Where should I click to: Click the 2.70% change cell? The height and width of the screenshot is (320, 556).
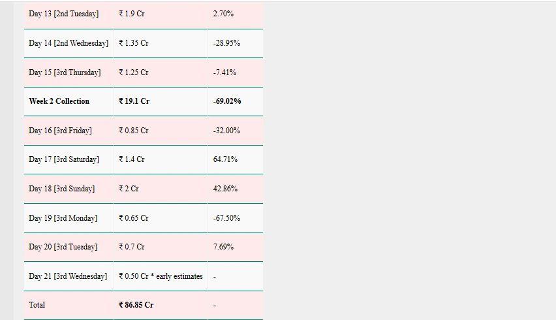point(223,14)
